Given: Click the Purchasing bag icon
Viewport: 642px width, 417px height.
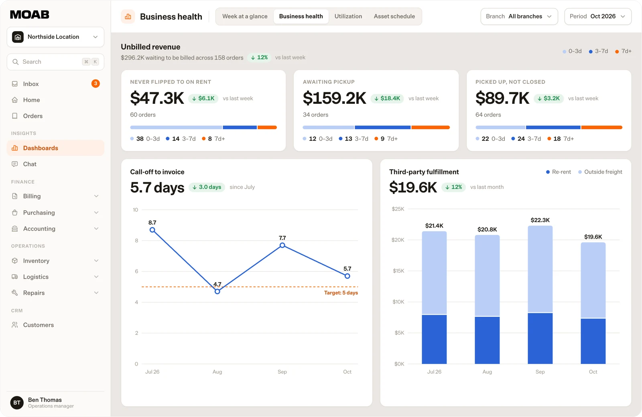Looking at the screenshot, I should (15, 213).
